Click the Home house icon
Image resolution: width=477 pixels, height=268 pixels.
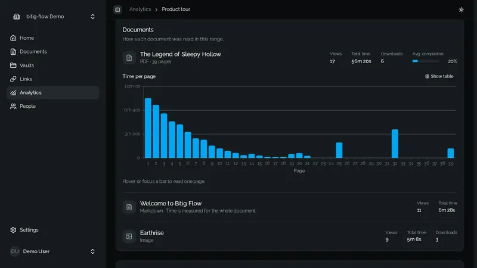(13, 38)
